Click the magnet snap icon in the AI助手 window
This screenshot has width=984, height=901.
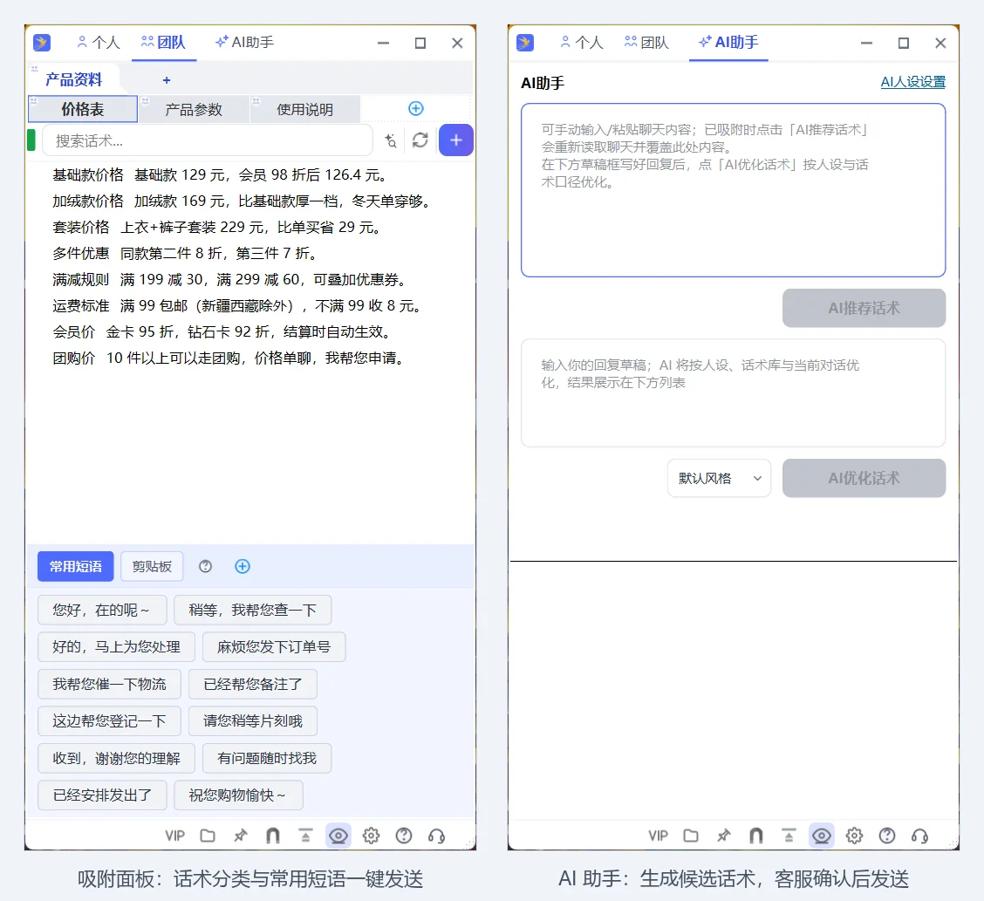coord(756,836)
